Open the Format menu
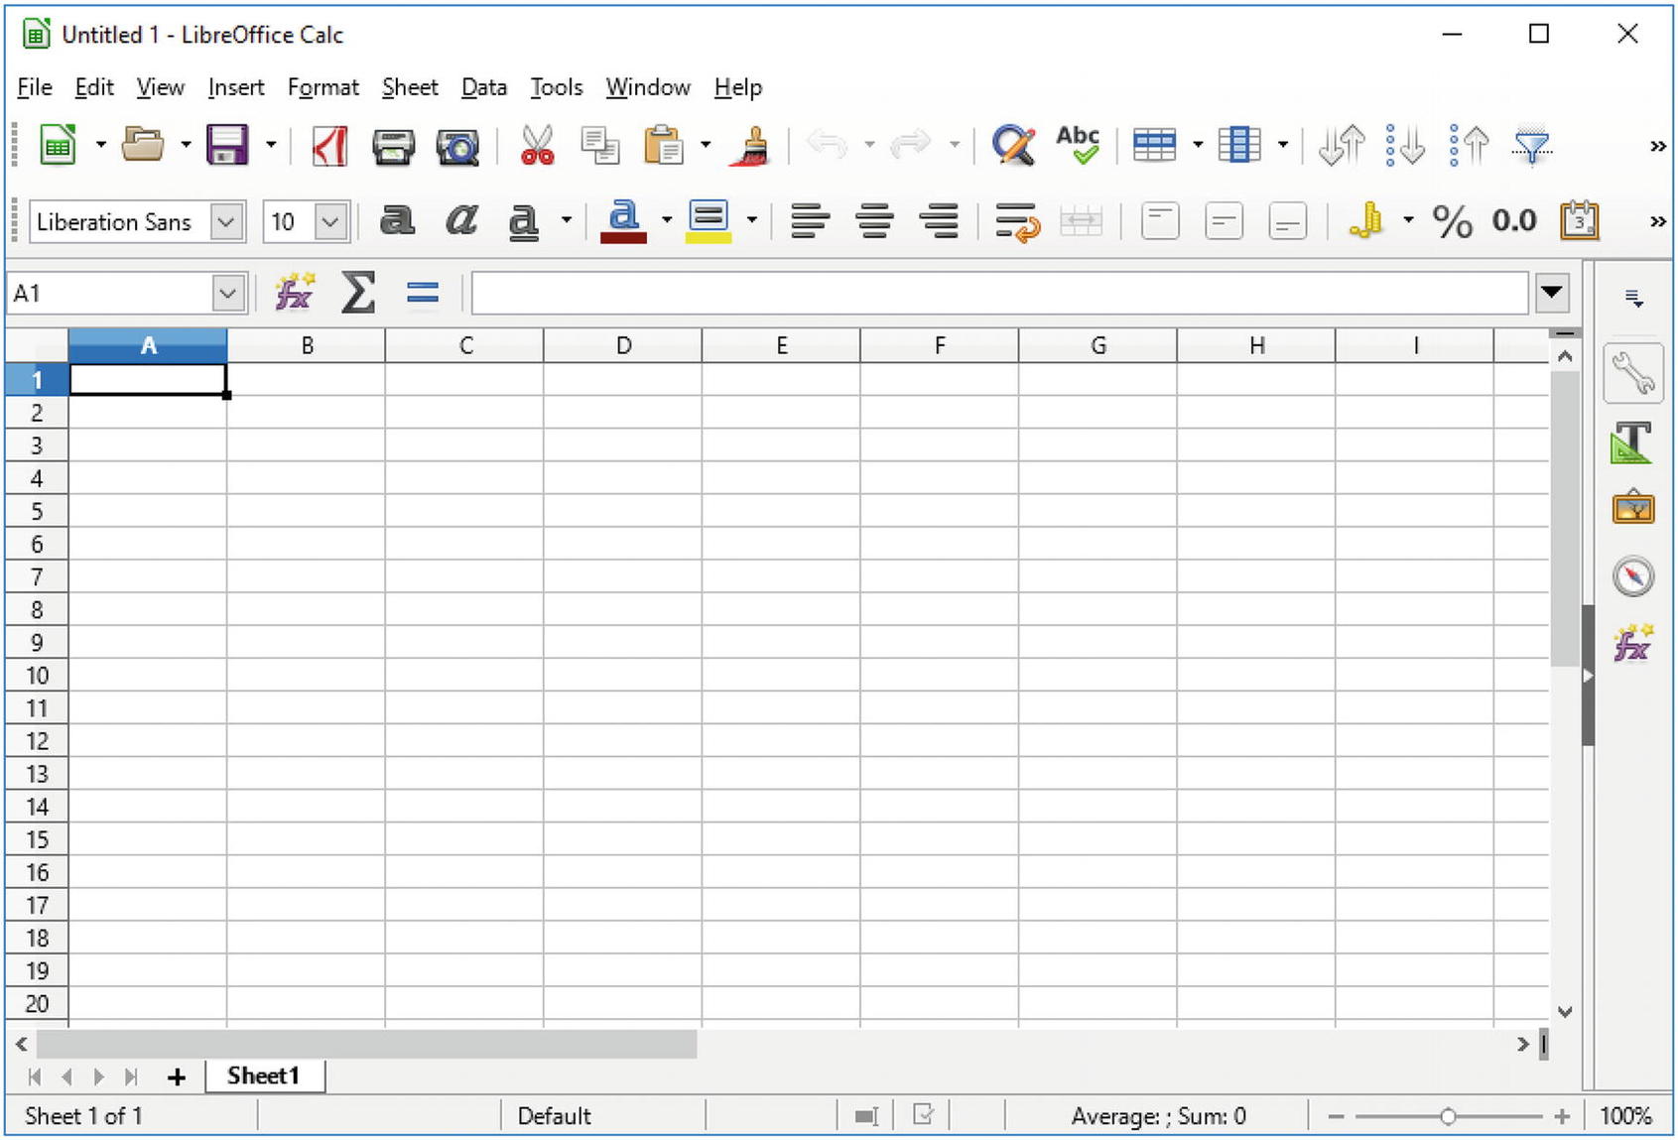Viewport: 1678px width, 1140px height. pyautogui.click(x=323, y=87)
